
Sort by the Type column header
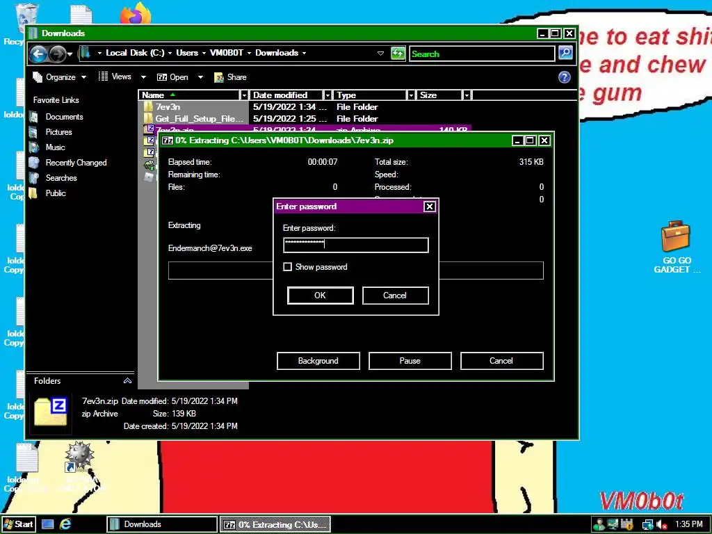click(x=370, y=95)
